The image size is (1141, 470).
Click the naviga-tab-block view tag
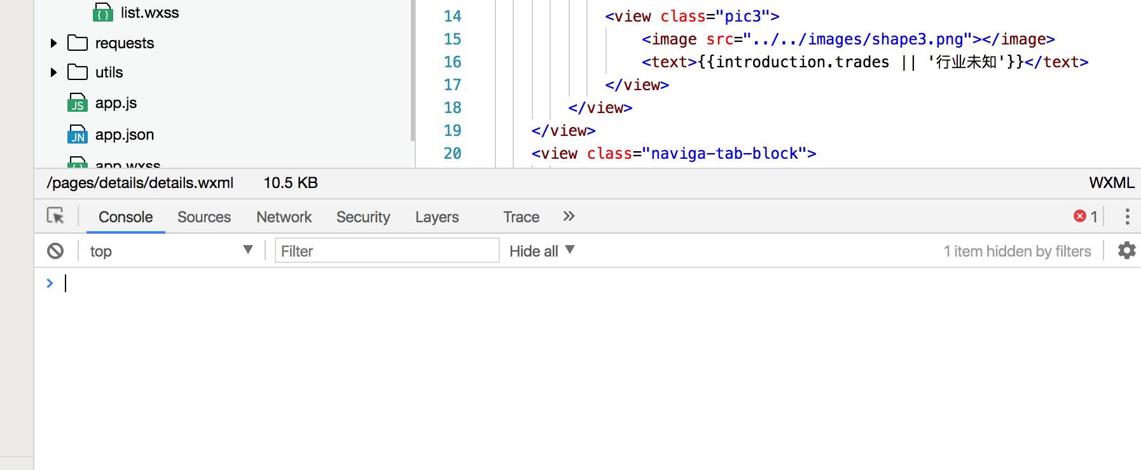[674, 153]
